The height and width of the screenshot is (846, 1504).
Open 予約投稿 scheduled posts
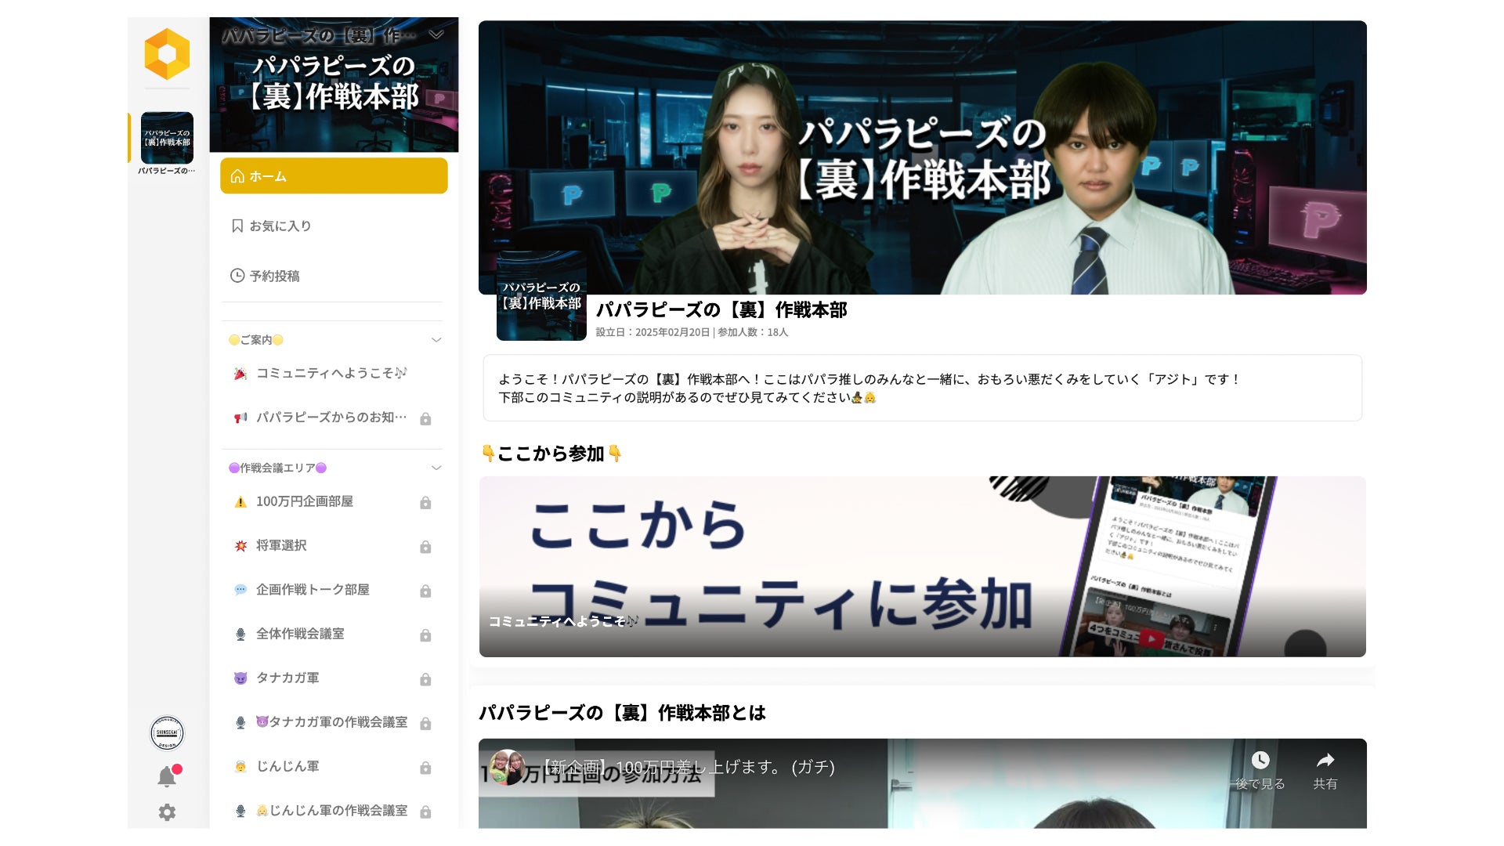(x=273, y=277)
